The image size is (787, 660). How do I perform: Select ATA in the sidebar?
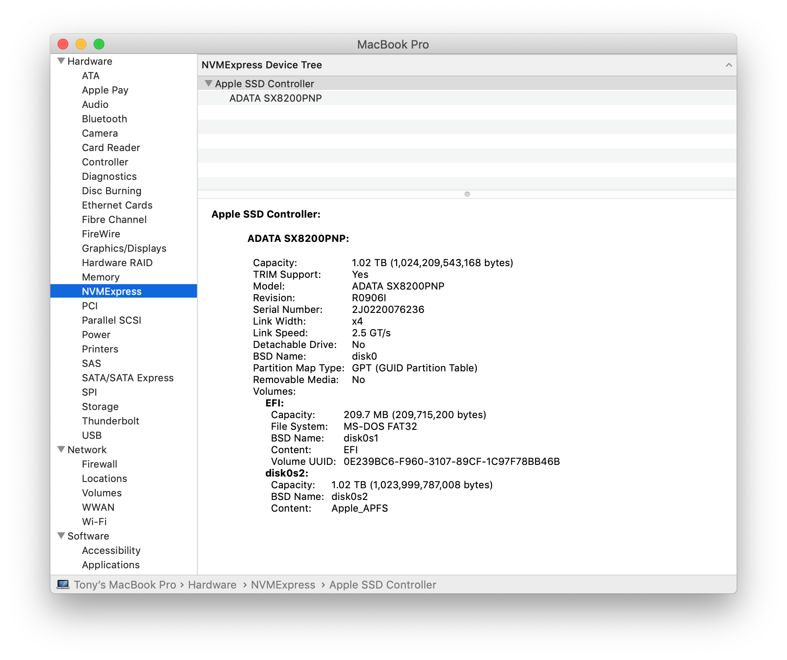(90, 76)
